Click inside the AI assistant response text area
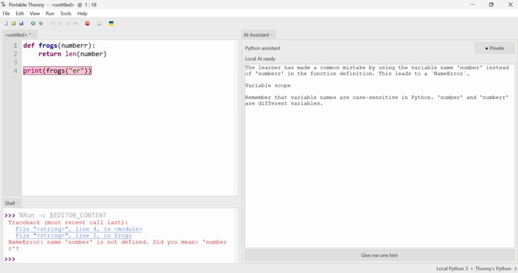The height and width of the screenshot is (273, 518). point(379,155)
